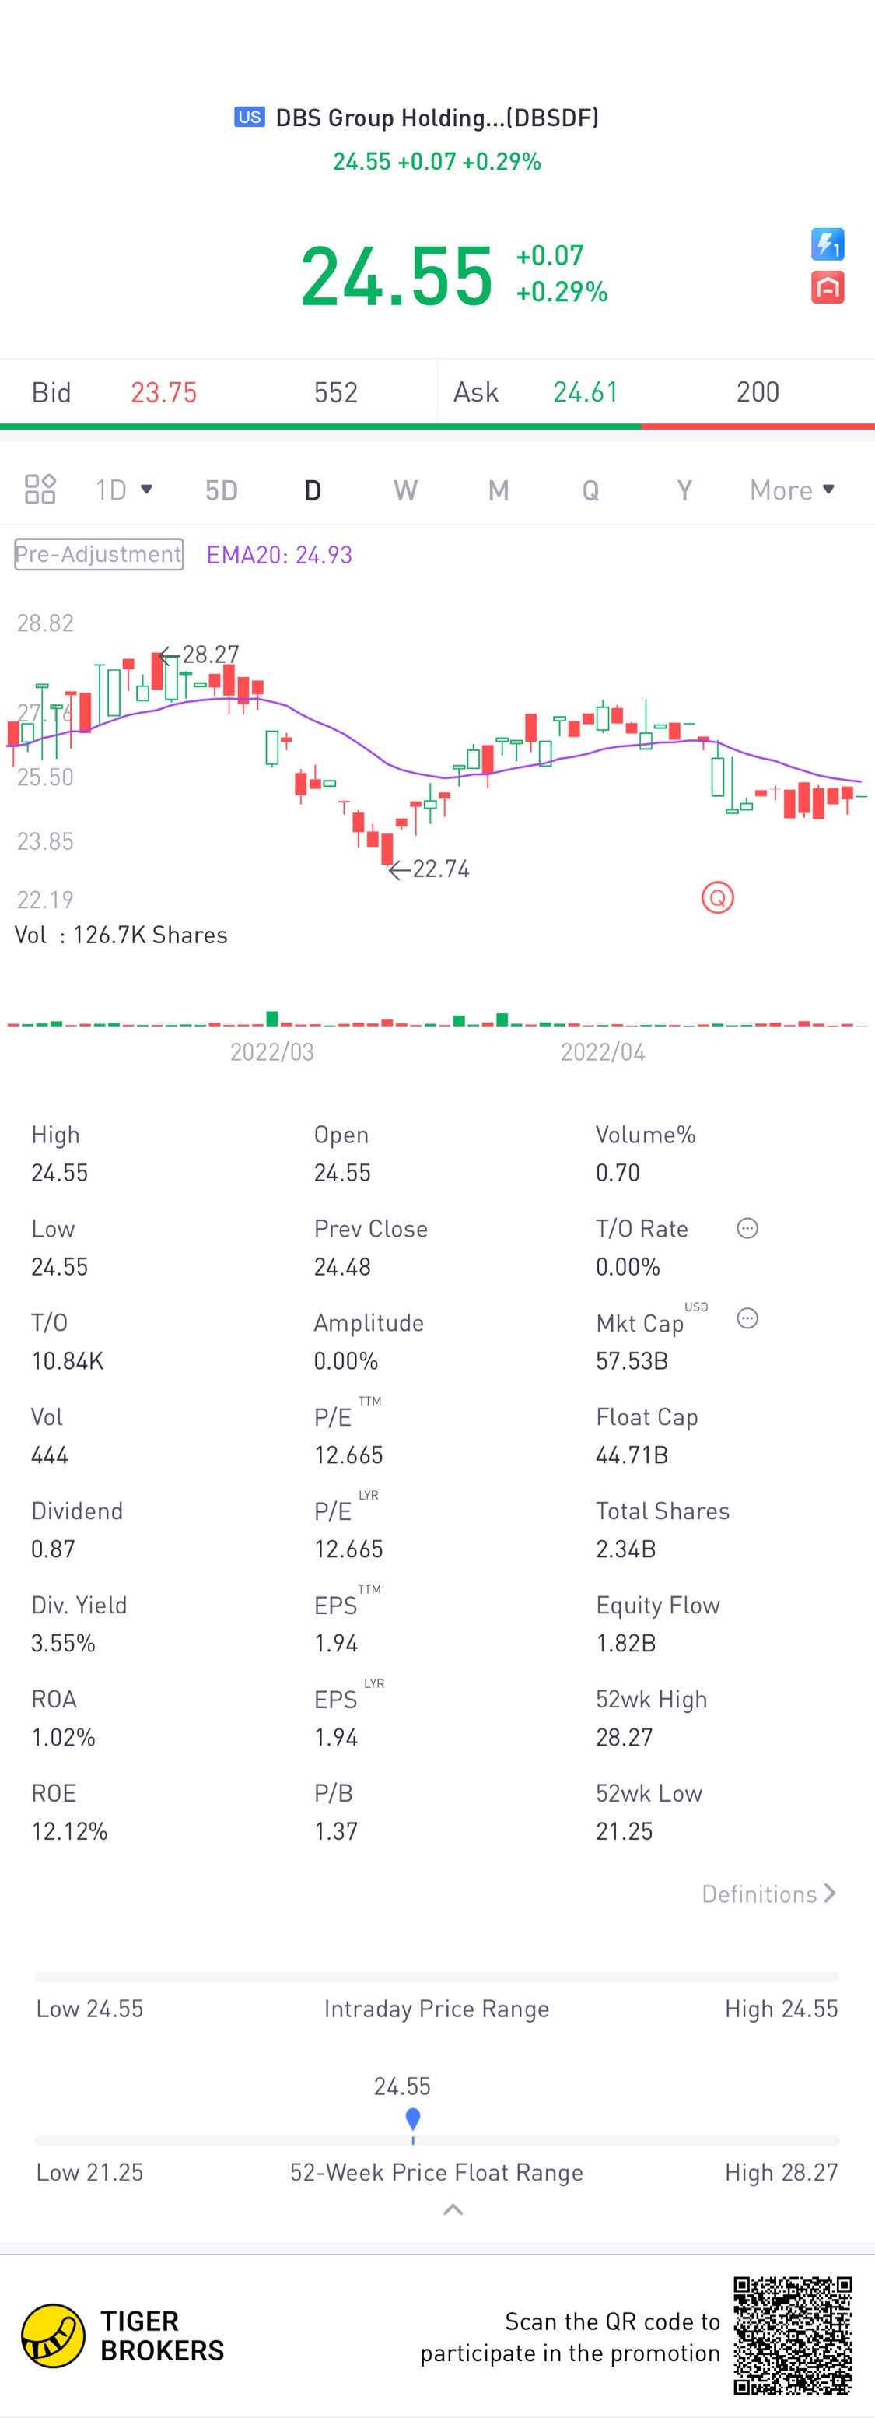The height and width of the screenshot is (2418, 875).
Task: Tap the US market badge
Action: 250,118
